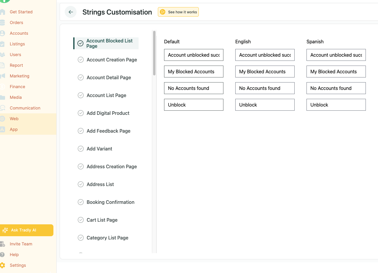Open Address Creation Page strings
The height and width of the screenshot is (273, 378).
[112, 166]
